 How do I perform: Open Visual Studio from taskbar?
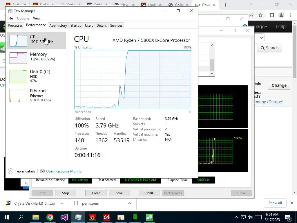[x=64, y=217]
